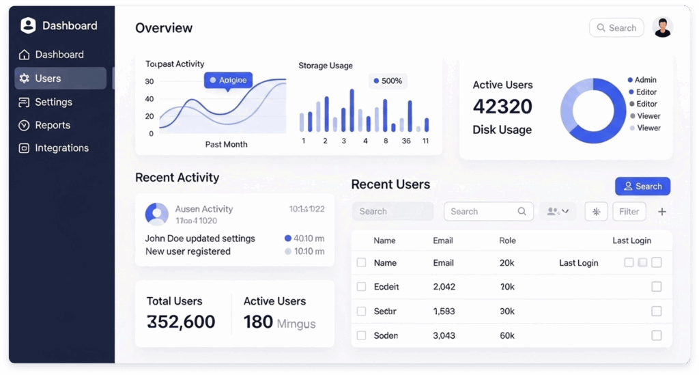Toggle the checkbox left of Secbr row
Viewport: 699px width, 375px height.
click(362, 311)
